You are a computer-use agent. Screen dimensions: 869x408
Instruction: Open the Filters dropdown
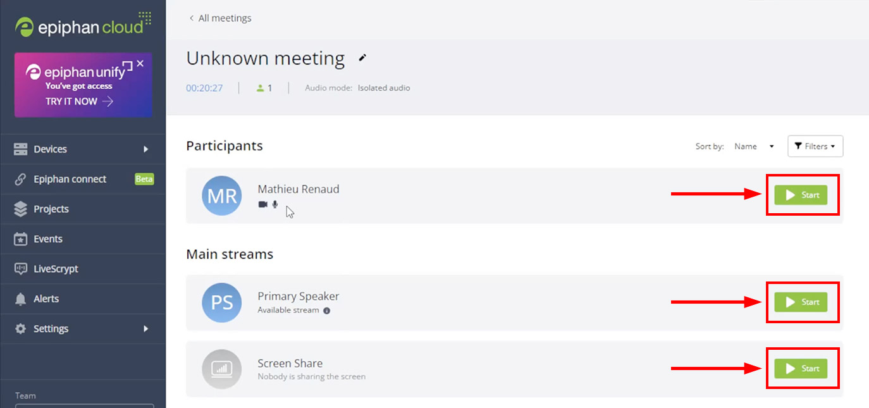click(x=815, y=146)
